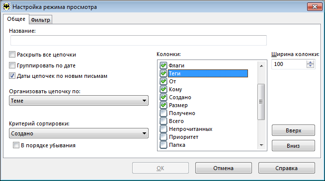Uncheck Даты цепочек по новым письмам
Image resolution: width=325 pixels, height=181 pixels.
coord(12,76)
